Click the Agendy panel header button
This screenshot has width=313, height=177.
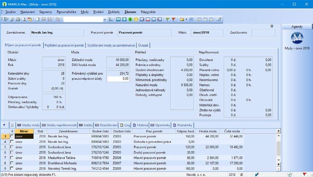[297, 27]
